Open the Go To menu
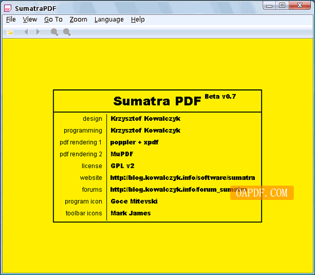The image size is (315, 275). (x=53, y=19)
